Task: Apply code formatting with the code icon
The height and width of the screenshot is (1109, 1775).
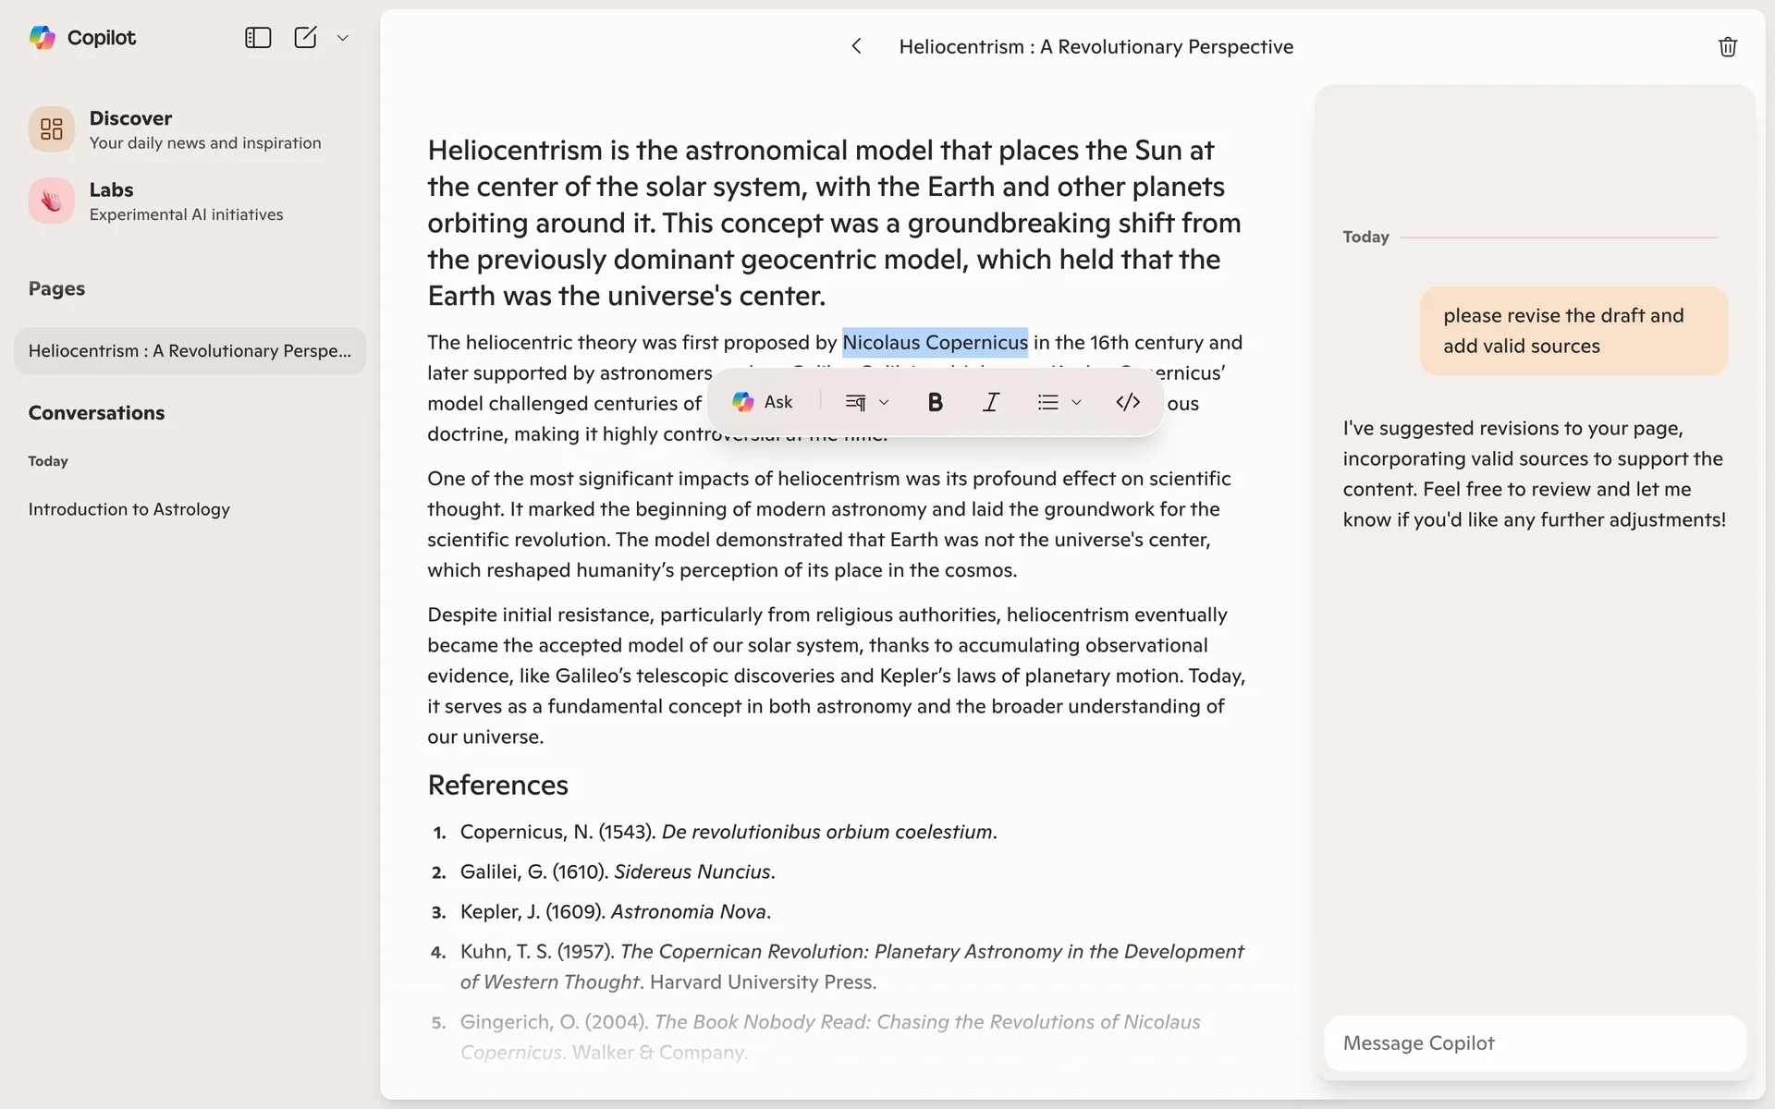Action: [1128, 402]
